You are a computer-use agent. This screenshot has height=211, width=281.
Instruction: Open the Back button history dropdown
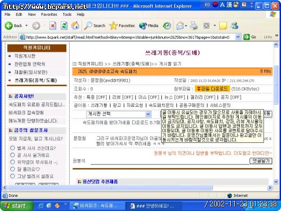click(x=26, y=26)
